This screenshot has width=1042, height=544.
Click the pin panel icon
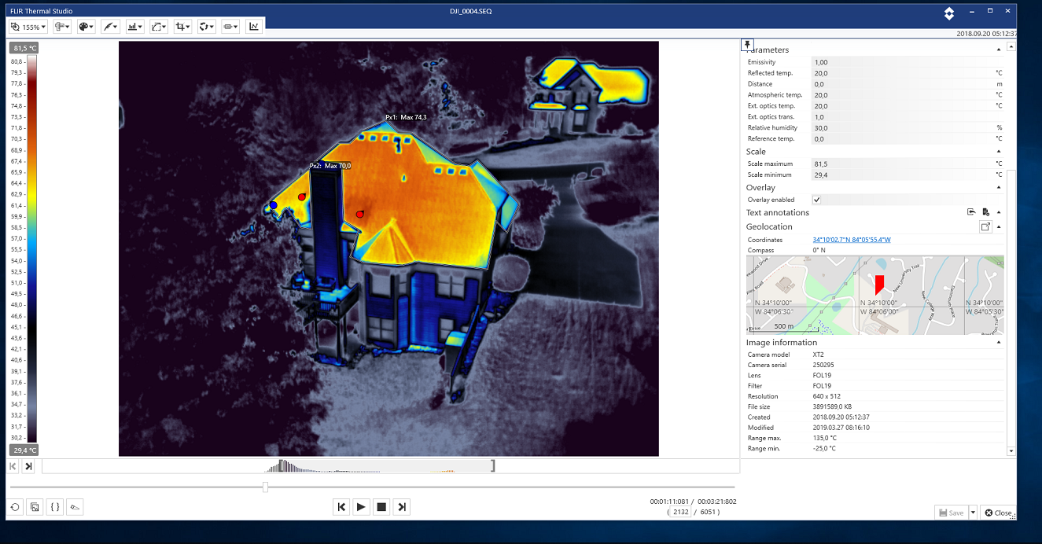pyautogui.click(x=747, y=44)
